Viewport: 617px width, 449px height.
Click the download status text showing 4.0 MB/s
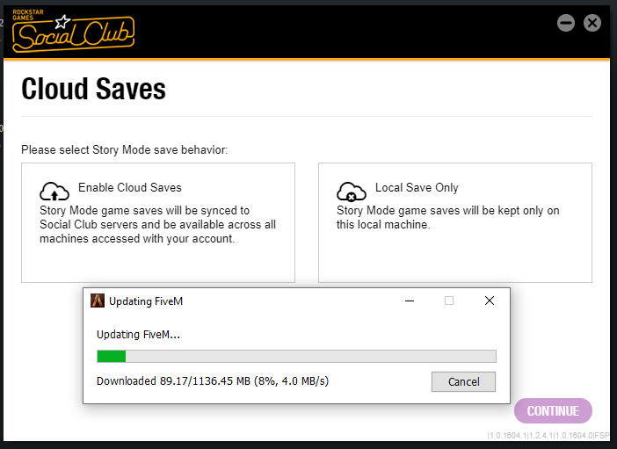pyautogui.click(x=213, y=381)
